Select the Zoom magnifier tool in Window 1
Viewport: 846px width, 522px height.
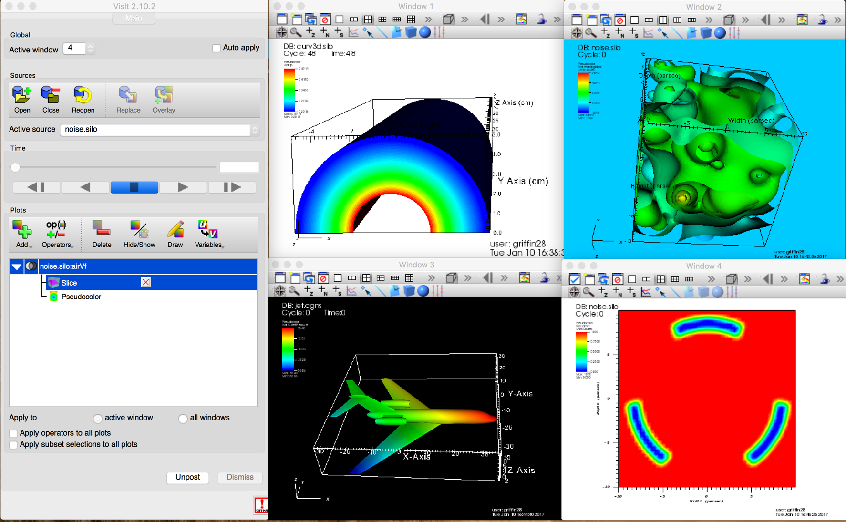(x=296, y=32)
